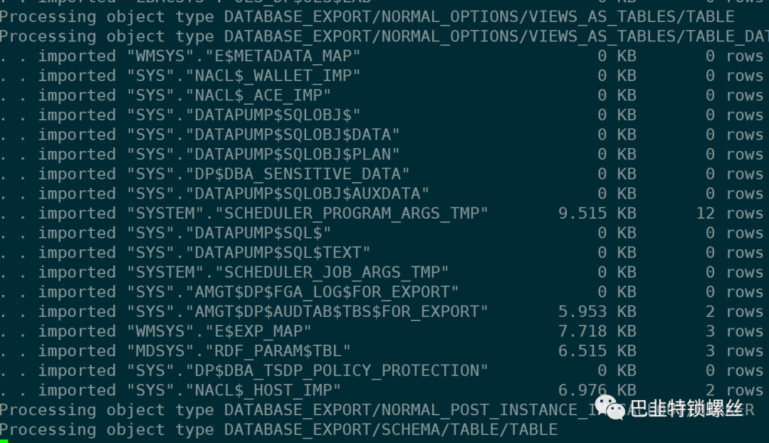Click the "AMGT$DP$FGA_LOG$FOR_EXPORT" entry
Screen dimensions: 769x443
tap(322, 292)
